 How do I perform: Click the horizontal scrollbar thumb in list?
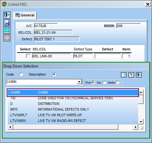[x=66, y=127]
